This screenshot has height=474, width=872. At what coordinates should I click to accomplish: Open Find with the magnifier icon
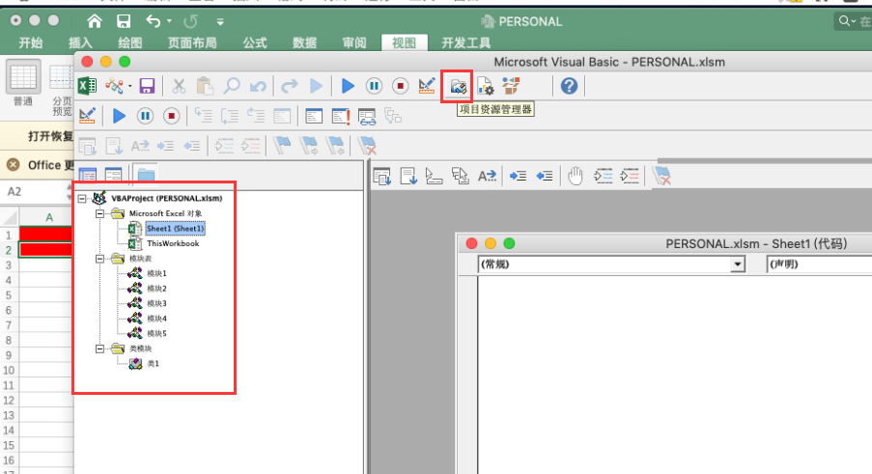click(x=232, y=86)
